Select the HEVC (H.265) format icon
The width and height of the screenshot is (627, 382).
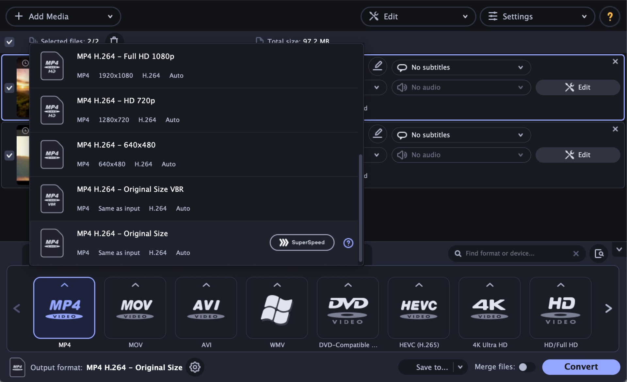click(x=418, y=307)
